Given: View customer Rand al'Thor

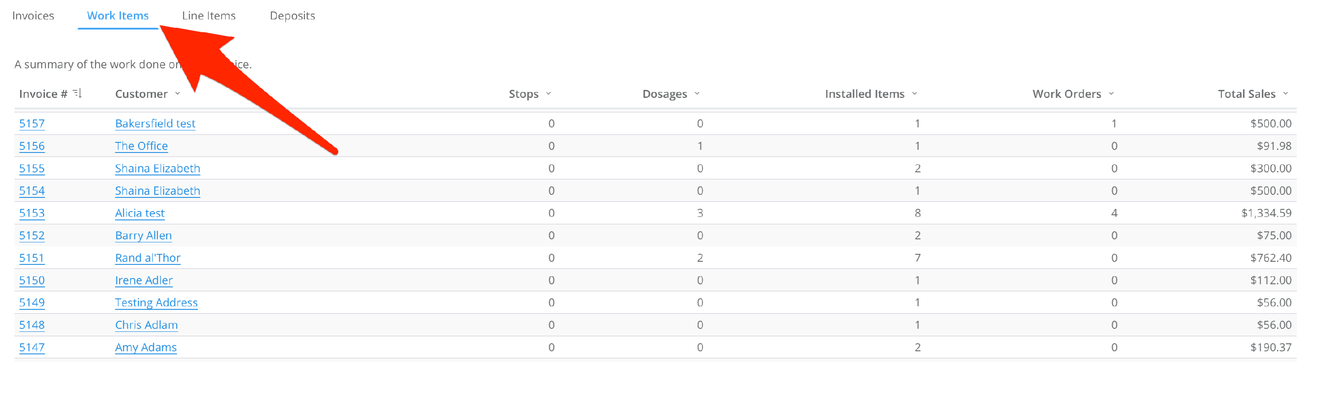Looking at the screenshot, I should coord(148,258).
